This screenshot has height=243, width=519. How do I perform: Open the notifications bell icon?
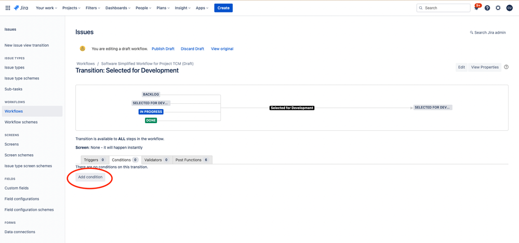pyautogui.click(x=476, y=8)
